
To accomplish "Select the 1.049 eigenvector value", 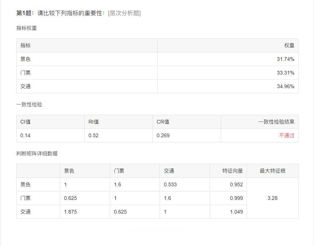I will (236, 212).
